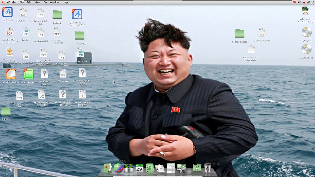The image size is (315, 177).
Task: Open MY AMAZING NEW YEARS.txt
Action: click(44, 53)
